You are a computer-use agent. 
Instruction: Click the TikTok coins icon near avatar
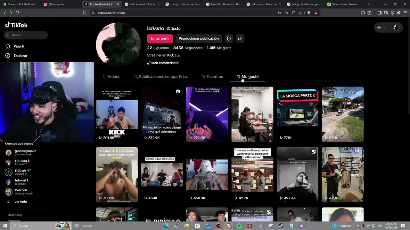379,27
